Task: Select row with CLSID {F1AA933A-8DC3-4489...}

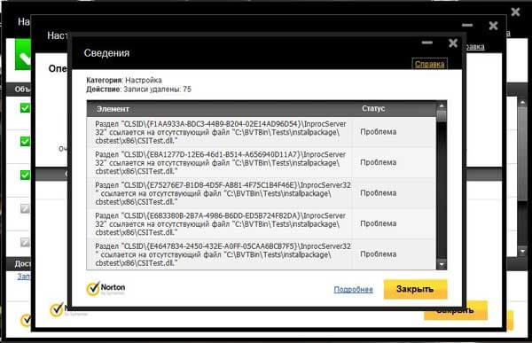Action: tap(262, 132)
